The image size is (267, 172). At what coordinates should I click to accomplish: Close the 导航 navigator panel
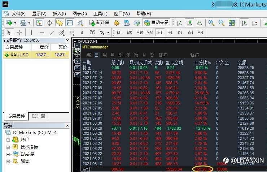pyautogui.click(x=67, y=125)
